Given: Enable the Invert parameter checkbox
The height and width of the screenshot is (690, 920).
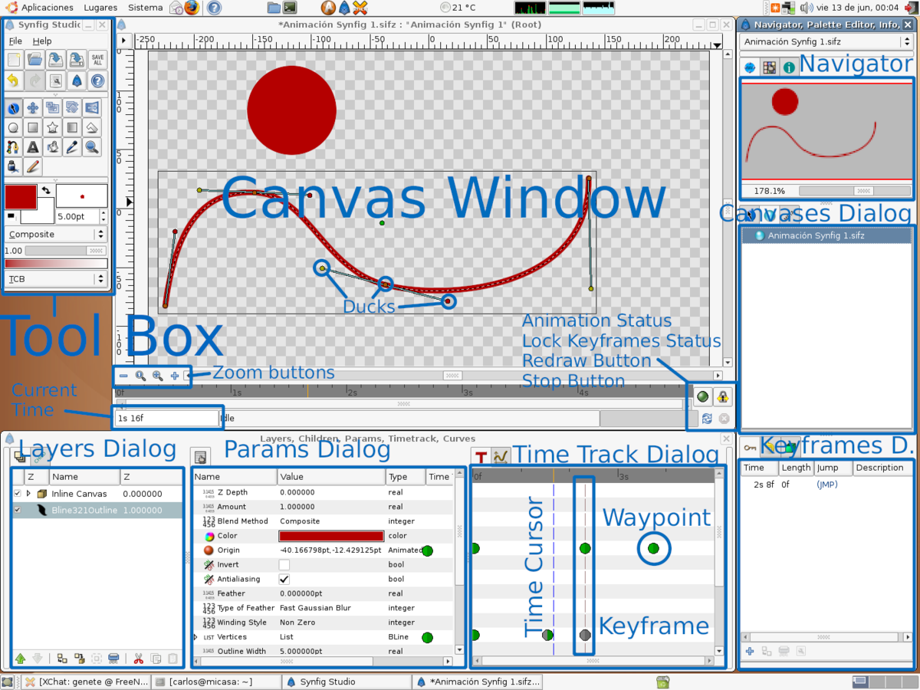Looking at the screenshot, I should (284, 564).
